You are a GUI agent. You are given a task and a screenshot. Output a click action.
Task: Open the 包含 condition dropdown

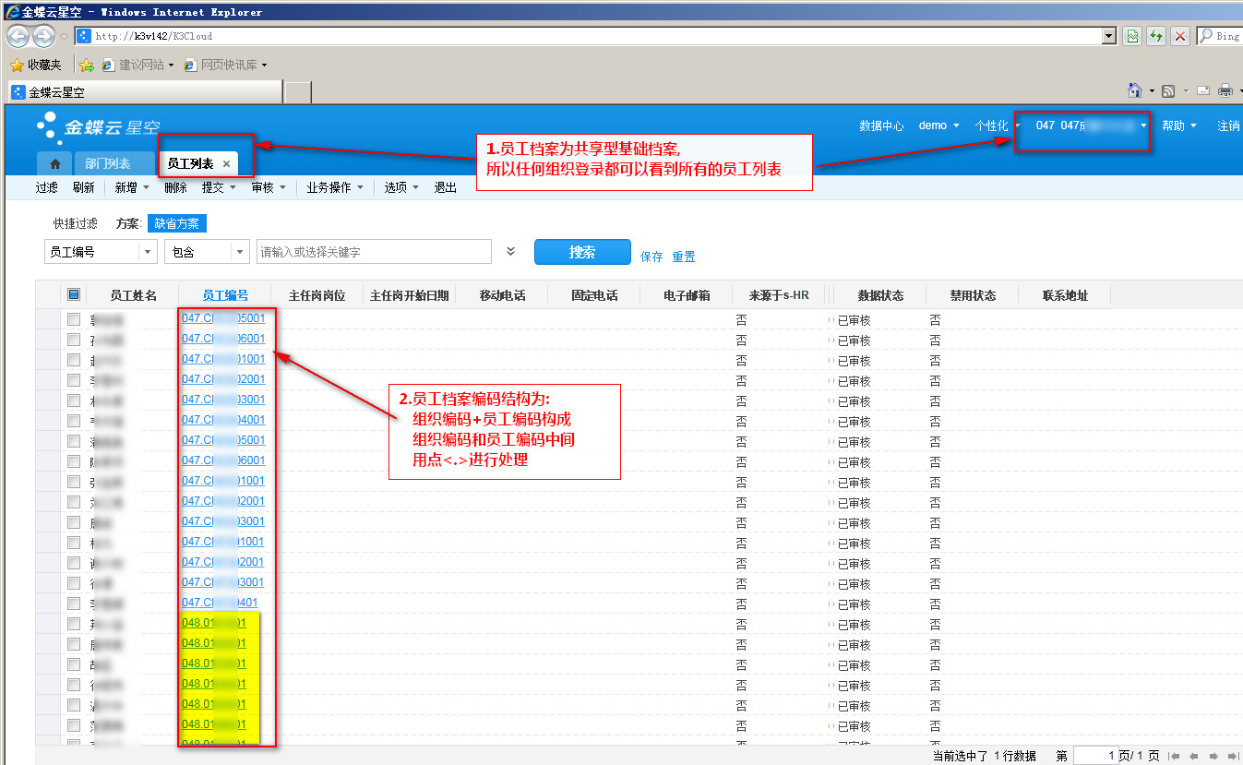tap(240, 252)
